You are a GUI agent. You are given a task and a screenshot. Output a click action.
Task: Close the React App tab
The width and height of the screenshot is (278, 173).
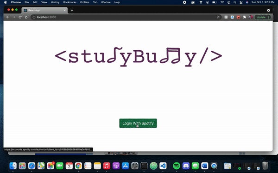click(64, 11)
